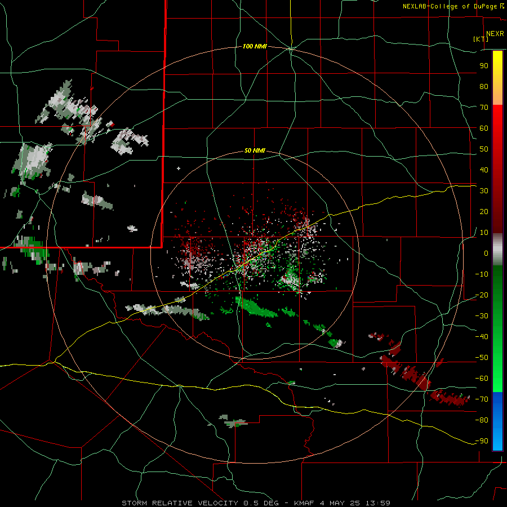507x507 pixels.
Task: Select the positive 20 value on the velocity scale
Action: pos(484,211)
